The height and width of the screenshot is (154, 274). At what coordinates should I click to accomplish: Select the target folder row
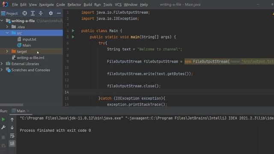[31, 51]
